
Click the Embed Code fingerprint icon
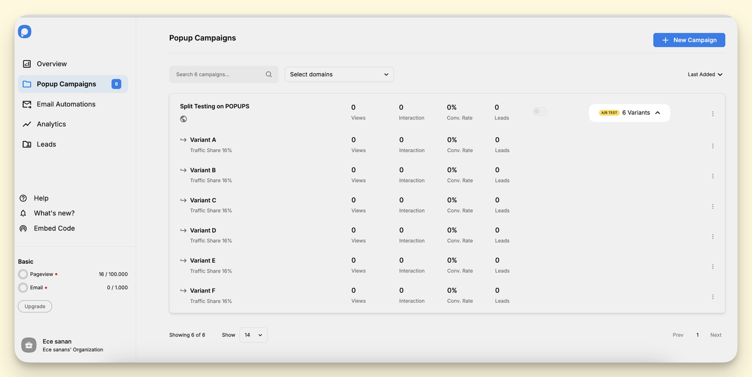point(23,229)
